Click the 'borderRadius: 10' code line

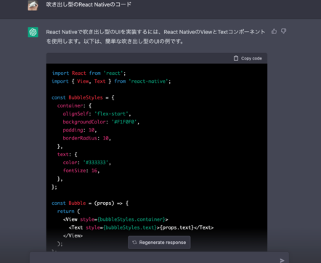[x=87, y=138]
